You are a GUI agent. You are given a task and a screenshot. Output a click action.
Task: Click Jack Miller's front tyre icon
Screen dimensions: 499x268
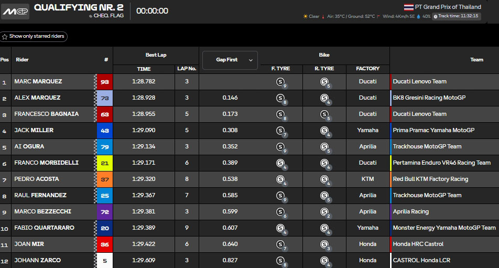(281, 131)
